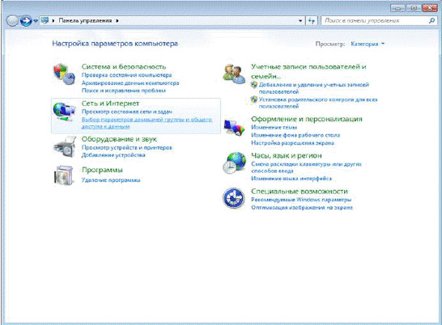The image size is (442, 325).
Task: Click the refresh icon beside the address bar
Action: click(x=312, y=20)
